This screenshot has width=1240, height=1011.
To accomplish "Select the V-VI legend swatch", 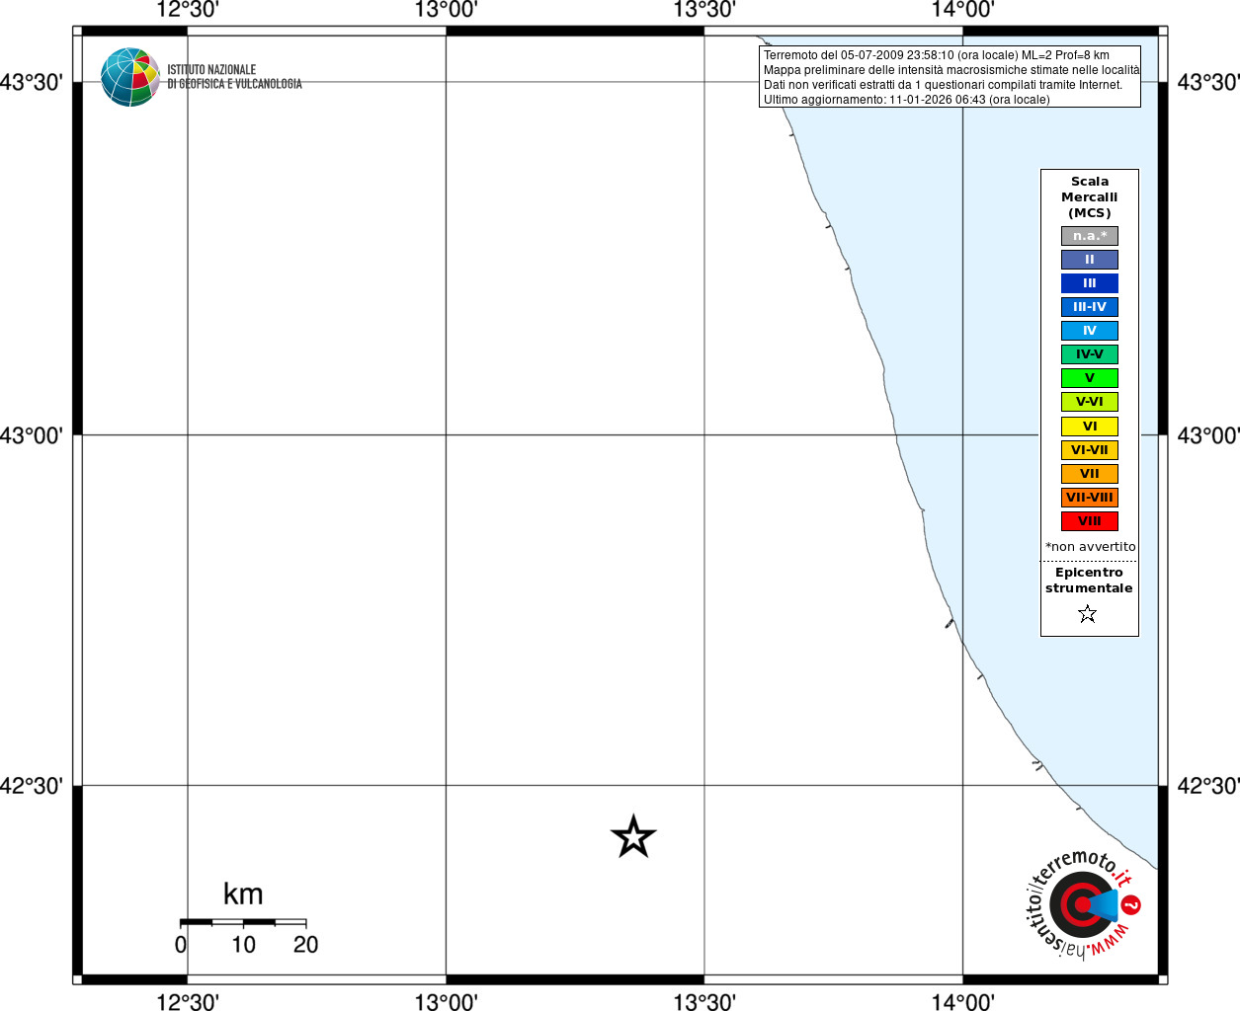I will 1090,402.
